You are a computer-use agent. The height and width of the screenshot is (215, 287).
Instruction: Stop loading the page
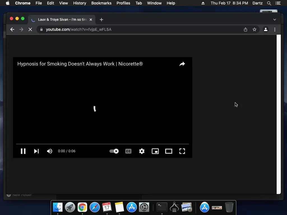30,29
